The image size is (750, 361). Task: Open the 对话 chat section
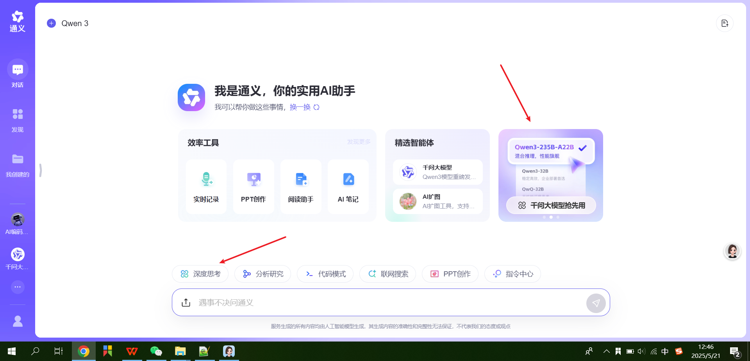(x=18, y=74)
